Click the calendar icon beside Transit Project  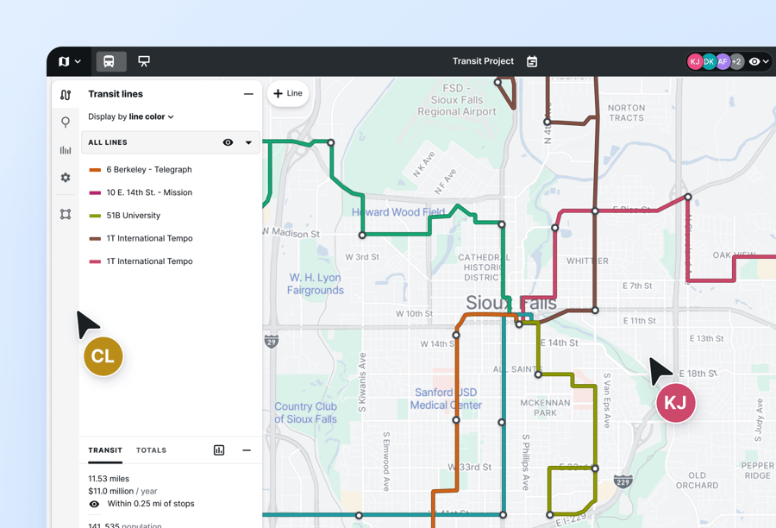(x=532, y=61)
